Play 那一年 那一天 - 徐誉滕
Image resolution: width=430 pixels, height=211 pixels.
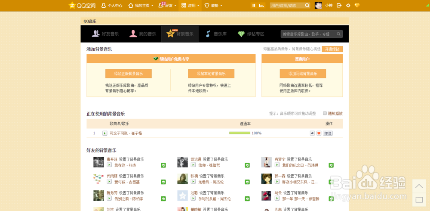[277, 199]
